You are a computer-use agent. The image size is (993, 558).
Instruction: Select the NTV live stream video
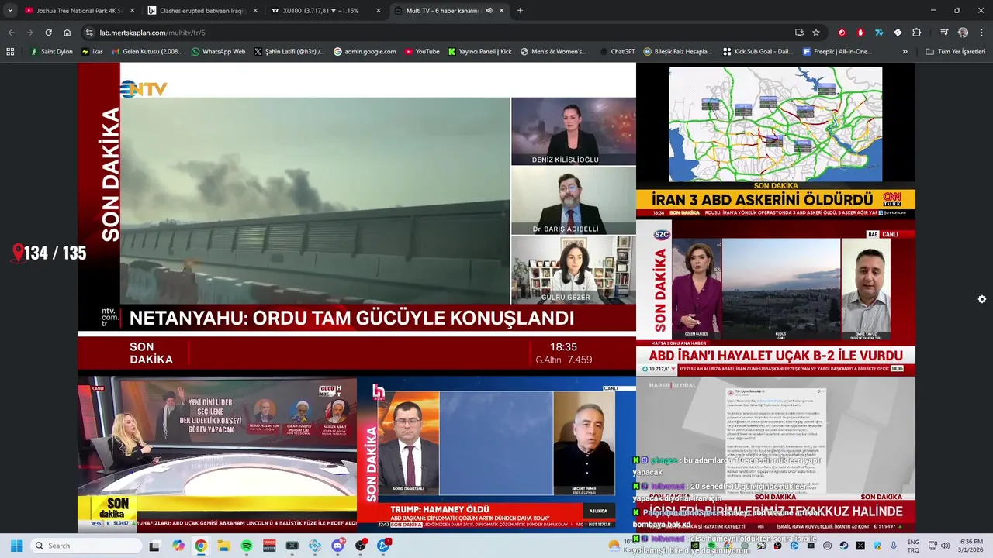357,219
